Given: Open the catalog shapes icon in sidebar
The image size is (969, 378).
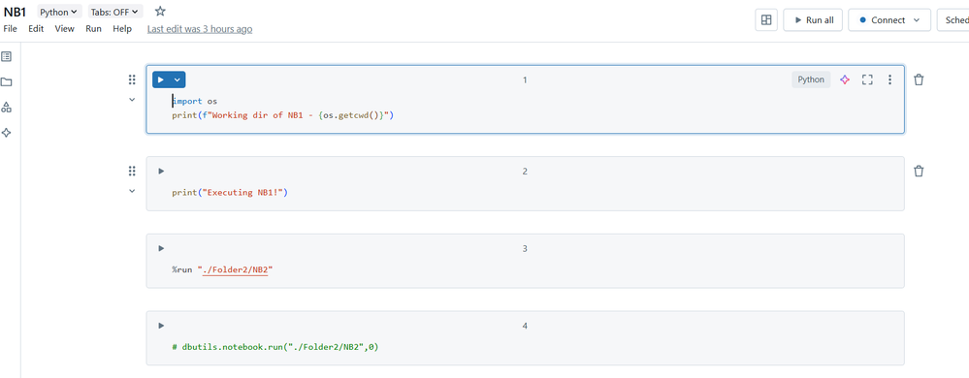Looking at the screenshot, I should point(6,108).
